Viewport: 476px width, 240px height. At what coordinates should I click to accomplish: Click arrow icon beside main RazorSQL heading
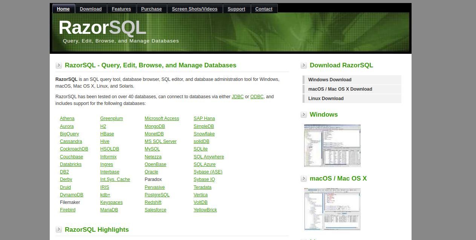59,65
